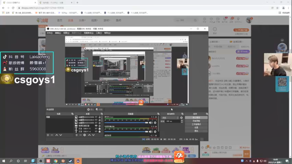Click the Stop Streaming button in Controls

[196, 118]
